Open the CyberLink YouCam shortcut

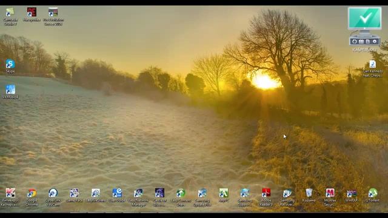click(x=53, y=197)
